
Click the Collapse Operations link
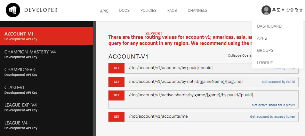(x=240, y=55)
